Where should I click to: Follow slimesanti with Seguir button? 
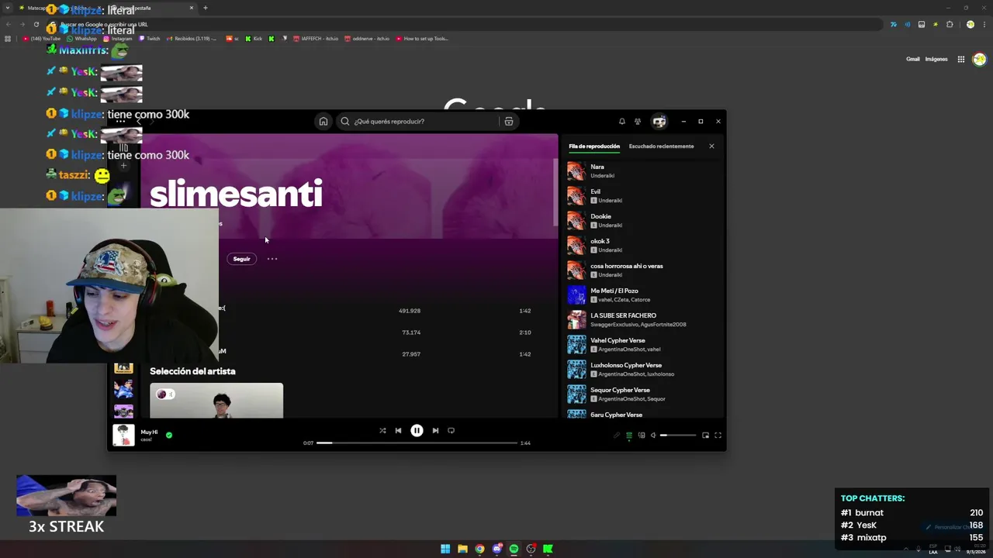point(241,259)
